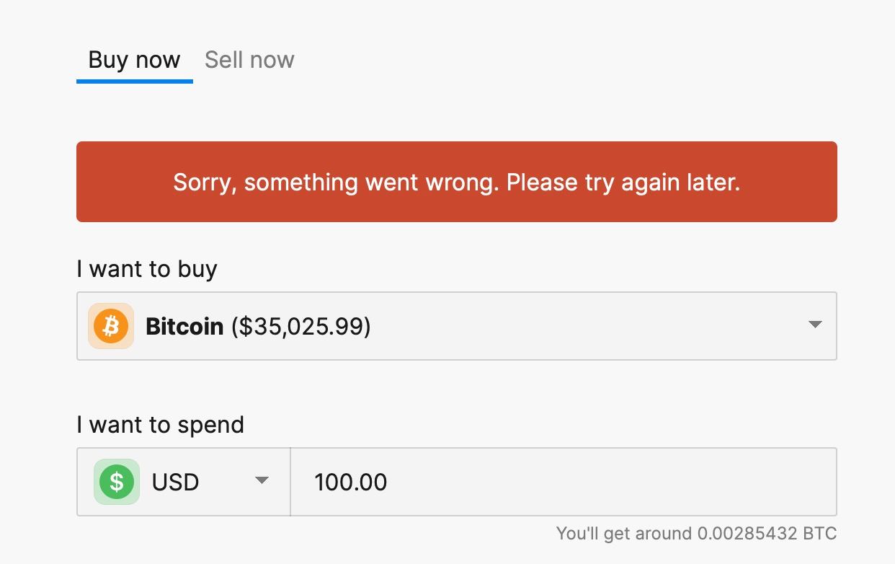Open the USD currency dropdown arrow

pyautogui.click(x=262, y=481)
